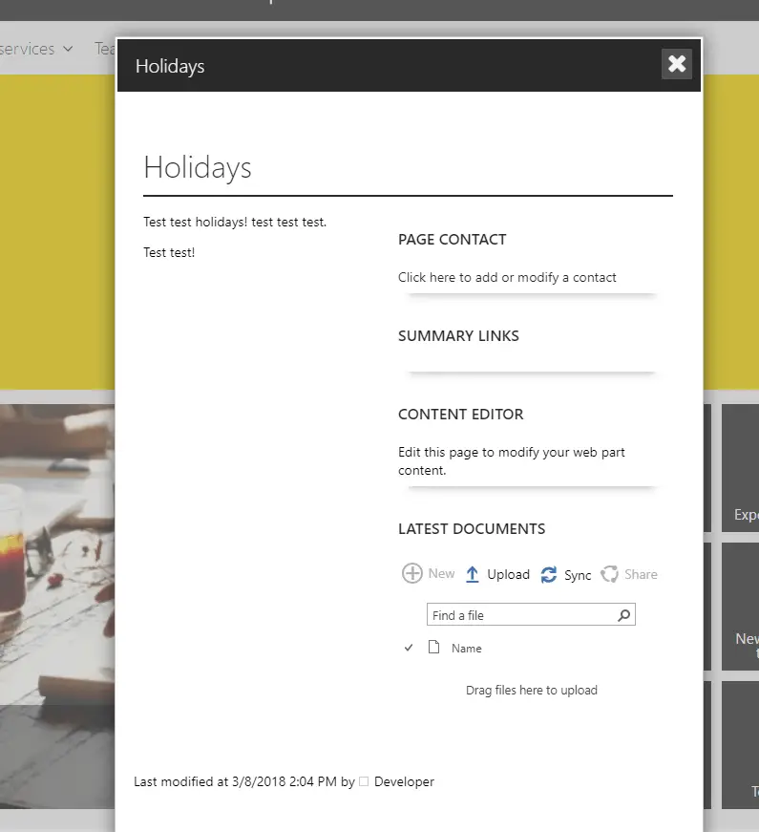
Task: Click the 'Drag files here to upload' area
Action: click(x=531, y=690)
